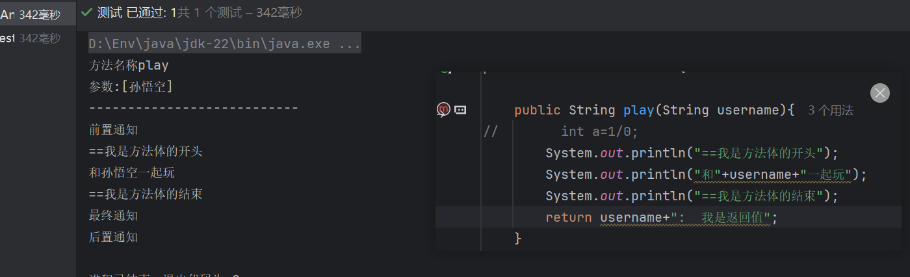This screenshot has width=910, height=277.
Task: Click the play method name in the signature
Action: click(x=638, y=110)
